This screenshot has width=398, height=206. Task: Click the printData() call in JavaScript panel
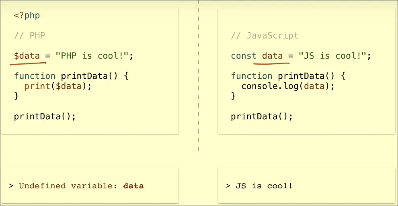(x=262, y=116)
